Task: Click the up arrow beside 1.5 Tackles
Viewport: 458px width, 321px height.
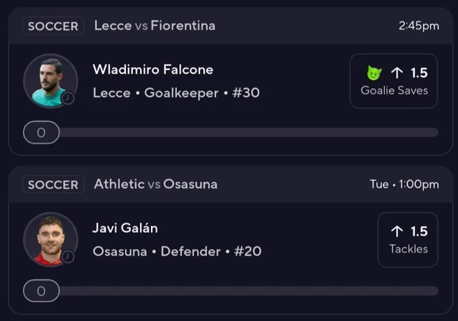Action: 397,231
